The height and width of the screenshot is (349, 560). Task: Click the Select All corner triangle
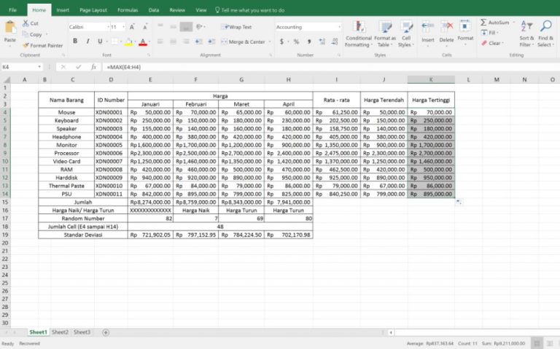coord(7,79)
